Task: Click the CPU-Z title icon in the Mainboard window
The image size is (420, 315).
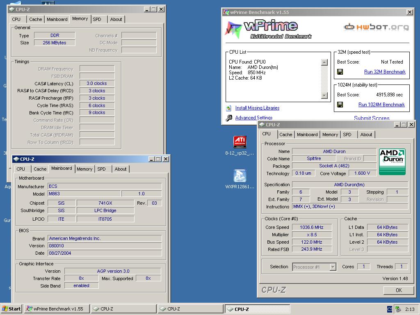Action: pos(16,159)
